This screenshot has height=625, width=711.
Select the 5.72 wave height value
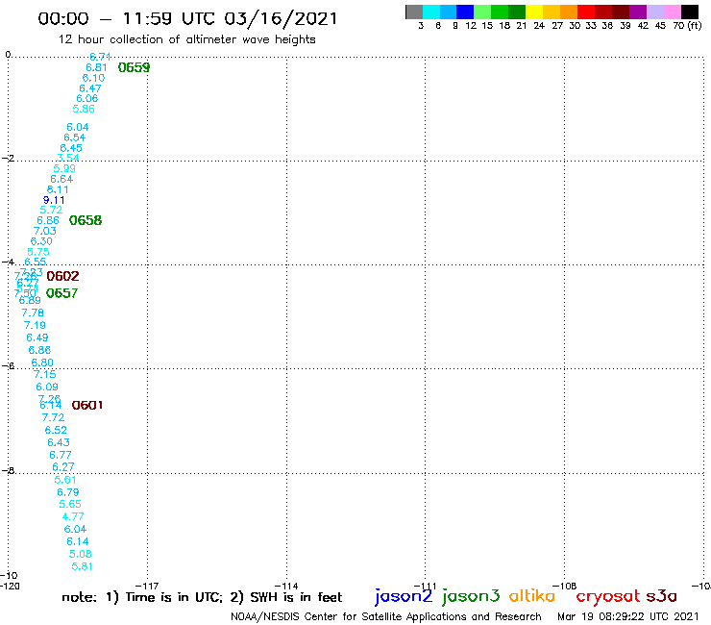coord(51,210)
